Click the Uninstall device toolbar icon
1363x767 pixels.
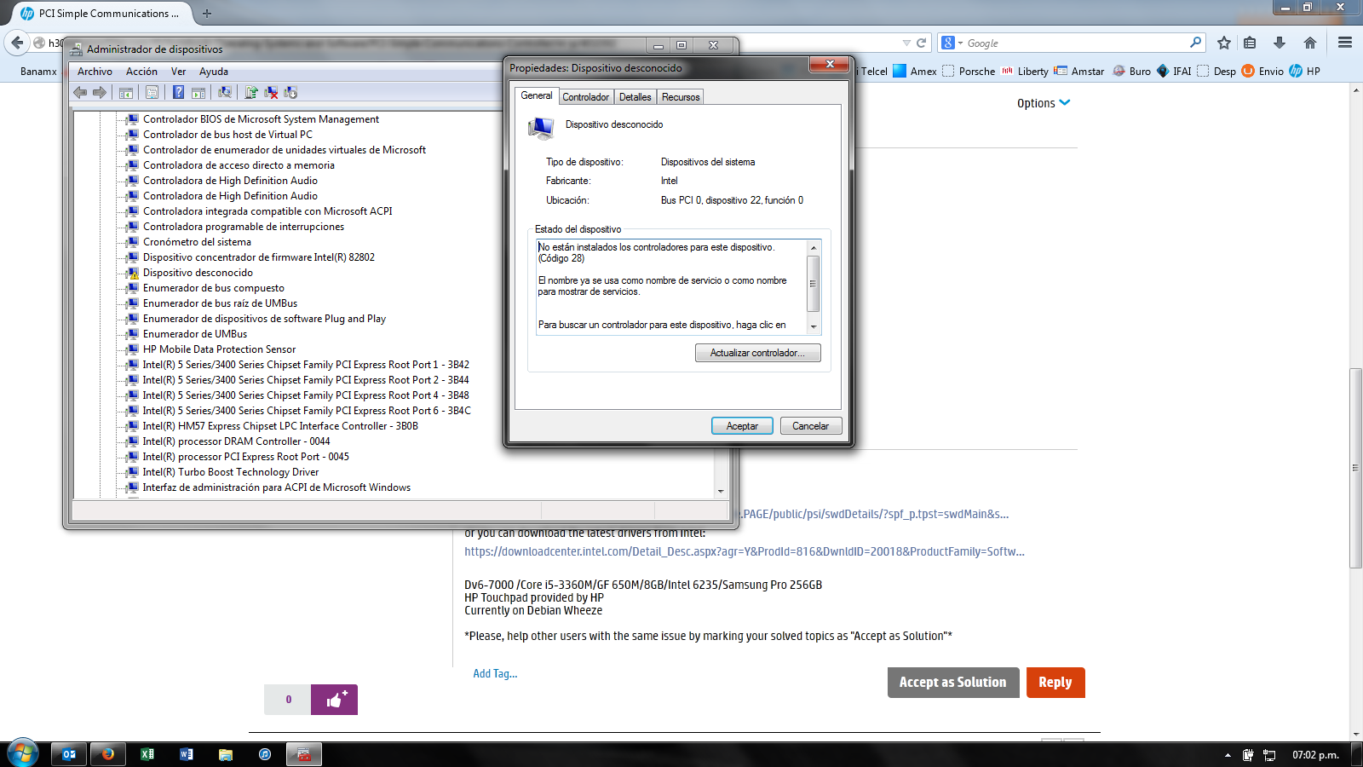[x=272, y=92]
